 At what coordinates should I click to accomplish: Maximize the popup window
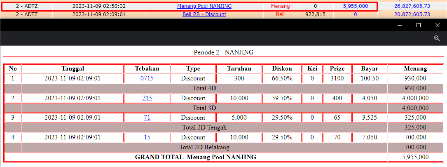tap(419, 25)
